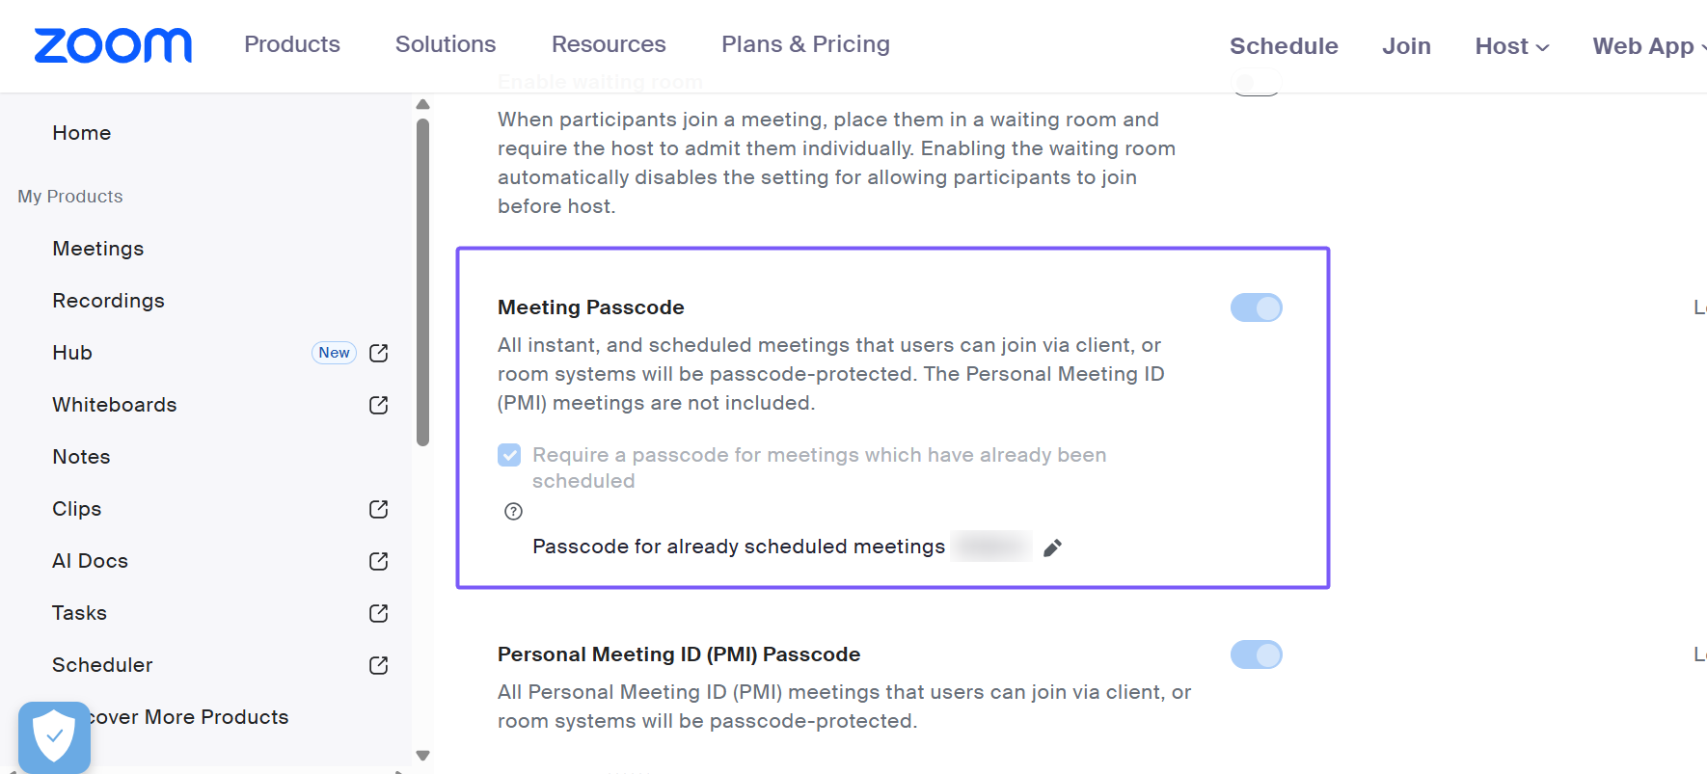Check the require passcode for scheduled meetings box
The height and width of the screenshot is (774, 1707).
(509, 455)
